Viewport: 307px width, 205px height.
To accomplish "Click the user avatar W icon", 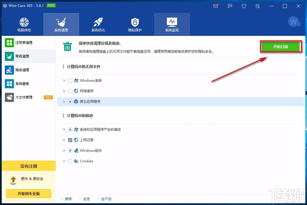I will tap(294, 22).
